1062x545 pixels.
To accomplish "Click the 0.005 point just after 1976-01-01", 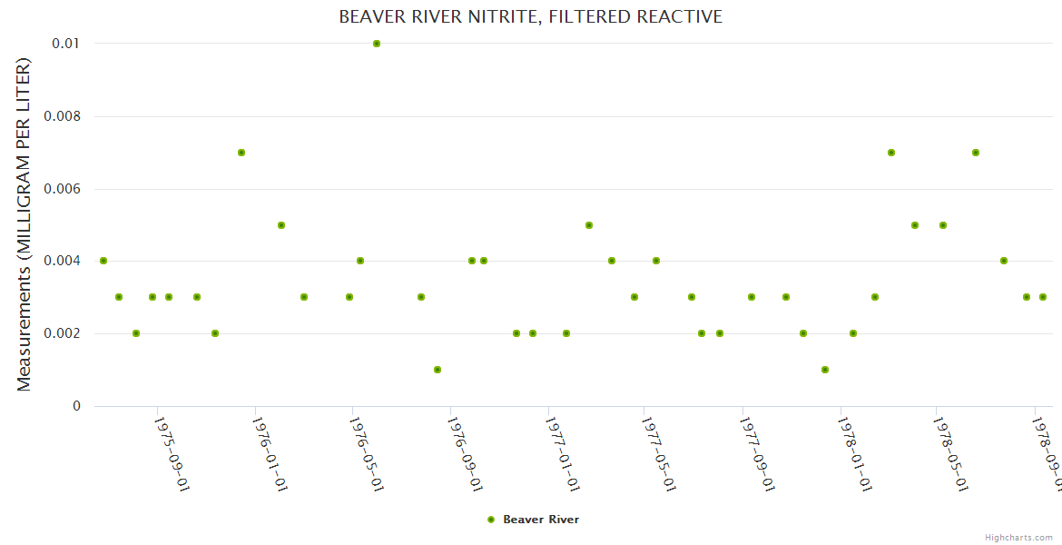I will pyautogui.click(x=281, y=225).
